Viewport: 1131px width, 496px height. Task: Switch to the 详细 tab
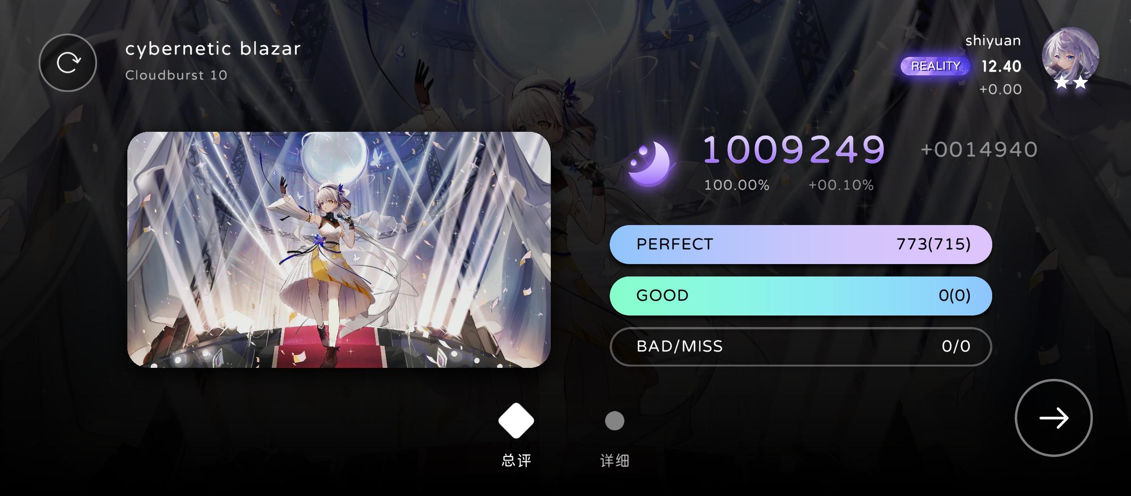[614, 460]
